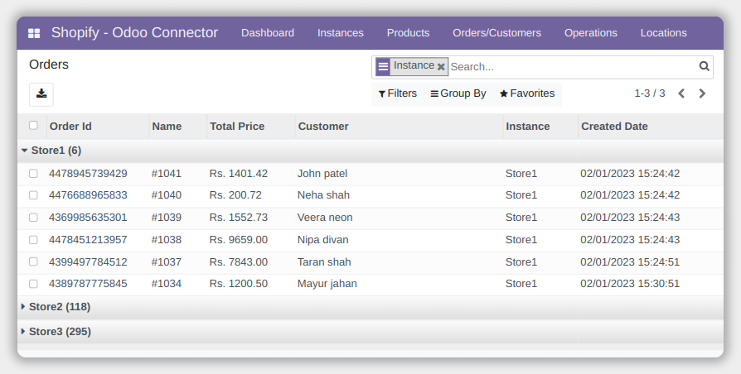The width and height of the screenshot is (741, 374).
Task: Toggle the select-all header checkbox
Action: pos(33,125)
